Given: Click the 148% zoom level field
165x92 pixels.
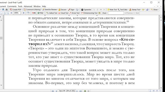Looking at the screenshot, I should point(17,13).
